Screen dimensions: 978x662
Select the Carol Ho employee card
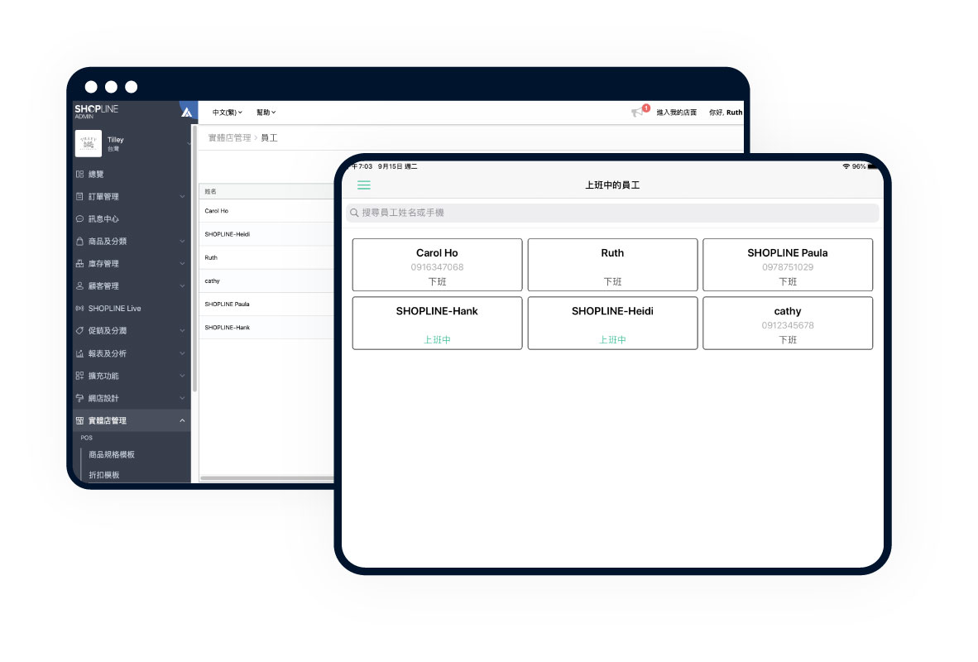(x=437, y=265)
